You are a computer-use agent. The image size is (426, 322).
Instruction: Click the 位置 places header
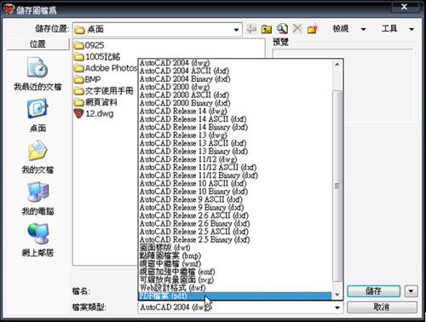tap(37, 43)
